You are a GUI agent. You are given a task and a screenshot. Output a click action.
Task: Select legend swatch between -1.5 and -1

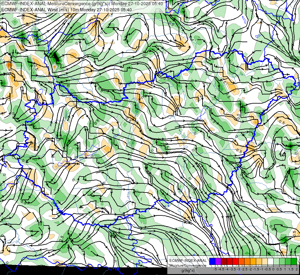259,261
